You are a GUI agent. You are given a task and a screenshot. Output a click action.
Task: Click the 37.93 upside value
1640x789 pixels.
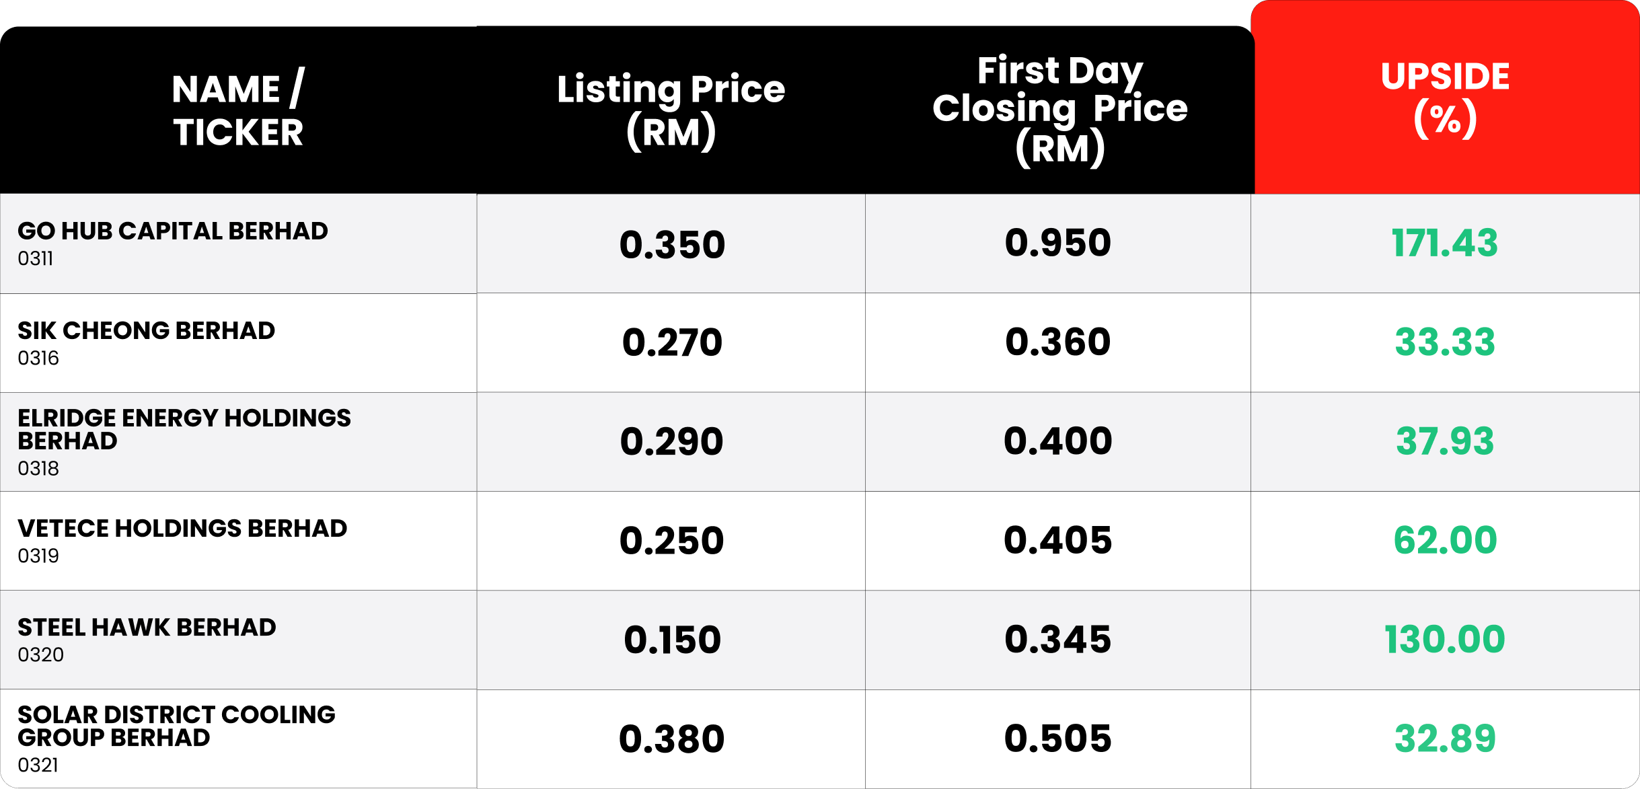coord(1444,441)
